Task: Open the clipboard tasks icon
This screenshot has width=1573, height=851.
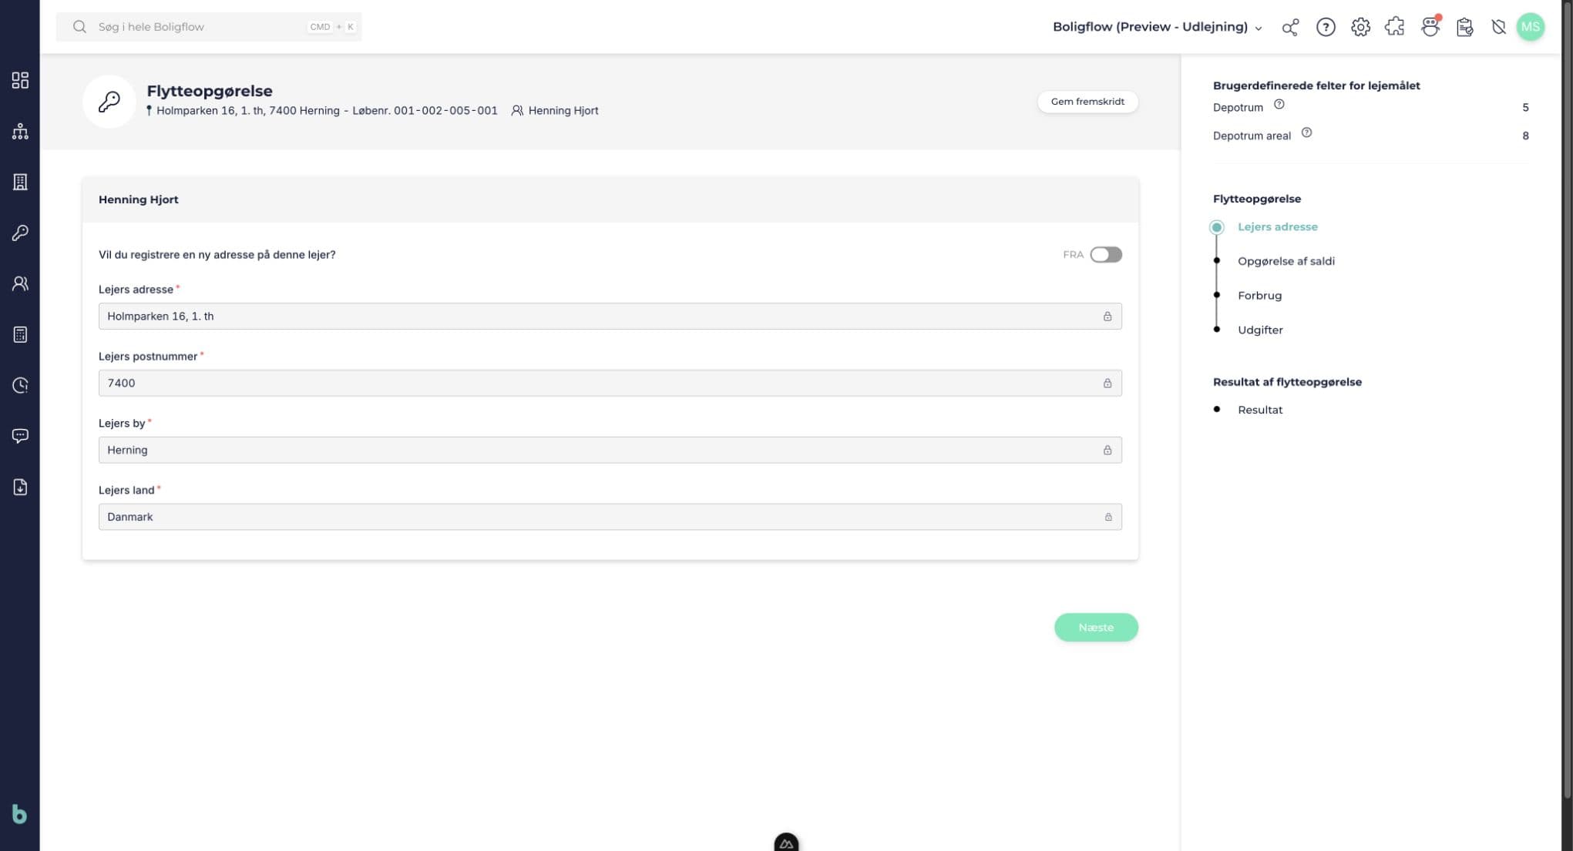Action: click(x=1464, y=27)
